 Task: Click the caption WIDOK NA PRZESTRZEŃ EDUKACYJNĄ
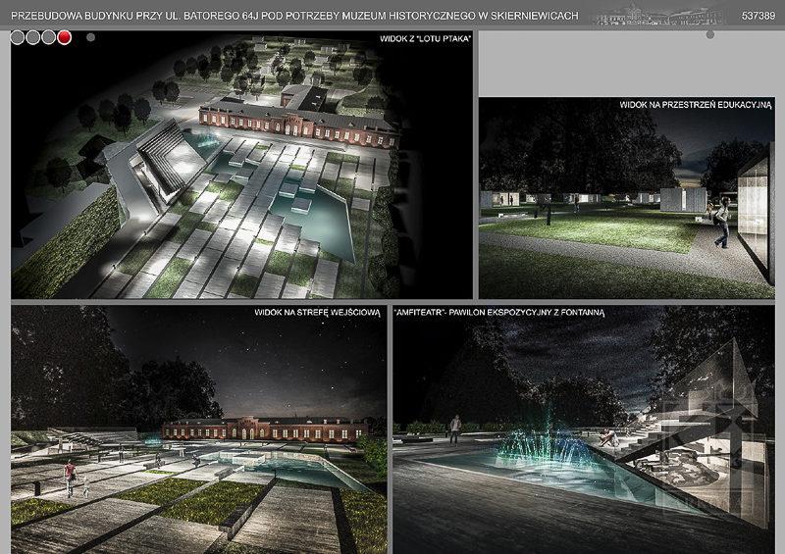click(696, 105)
